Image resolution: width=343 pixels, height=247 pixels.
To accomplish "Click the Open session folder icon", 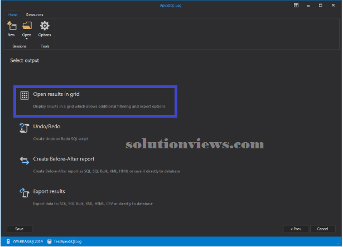I will 27,26.
